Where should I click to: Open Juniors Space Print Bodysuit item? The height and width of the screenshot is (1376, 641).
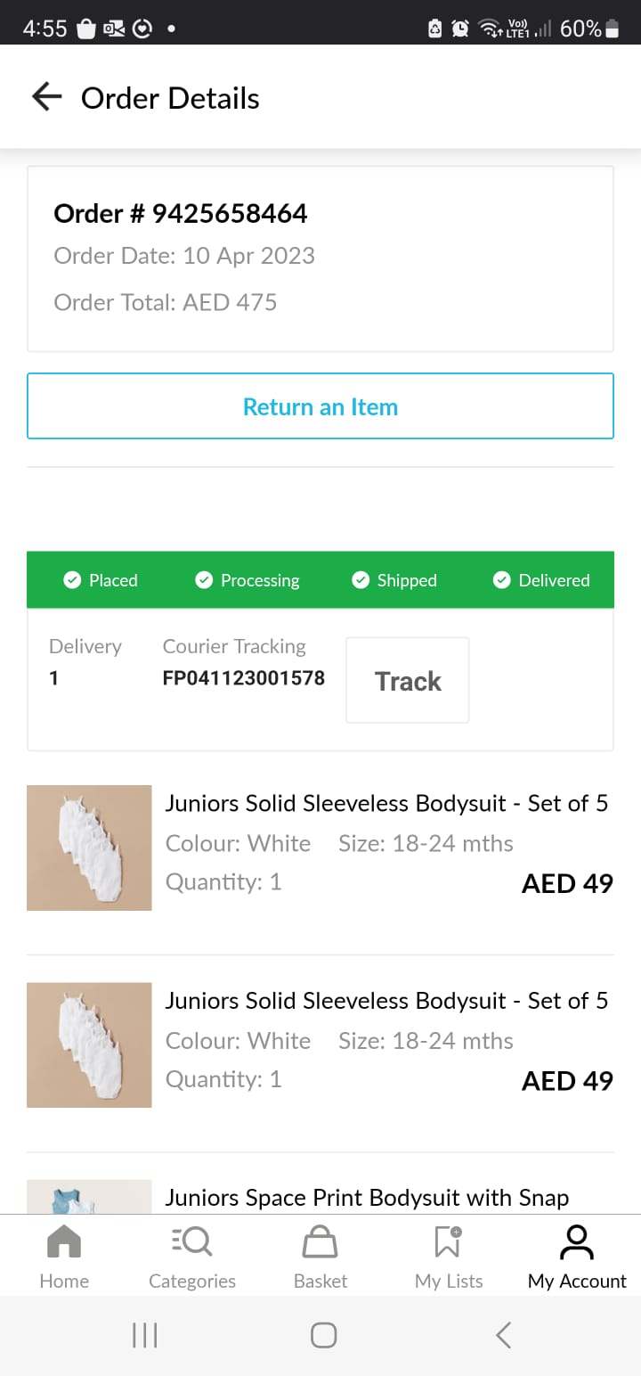[x=367, y=1198]
